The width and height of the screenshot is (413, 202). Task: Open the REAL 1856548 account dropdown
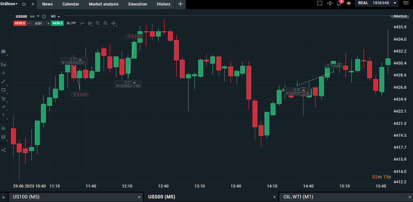point(377,3)
